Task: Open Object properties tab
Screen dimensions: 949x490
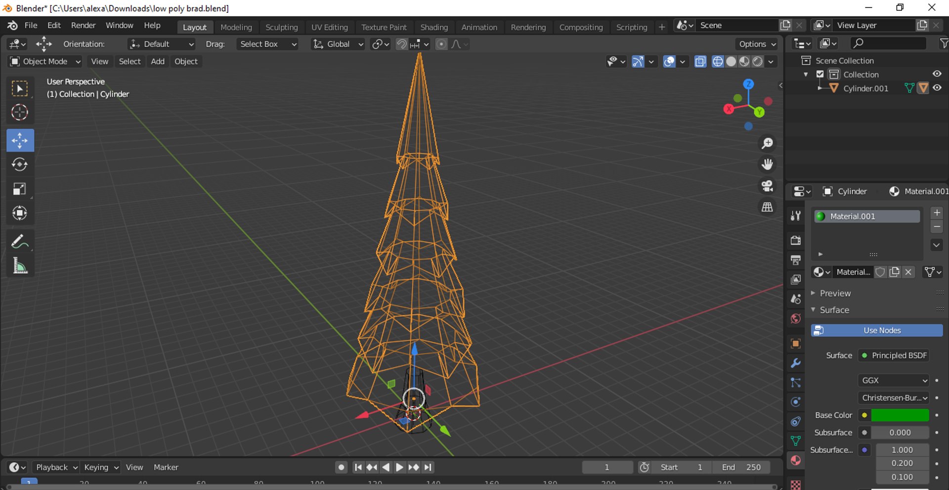Action: tap(795, 343)
